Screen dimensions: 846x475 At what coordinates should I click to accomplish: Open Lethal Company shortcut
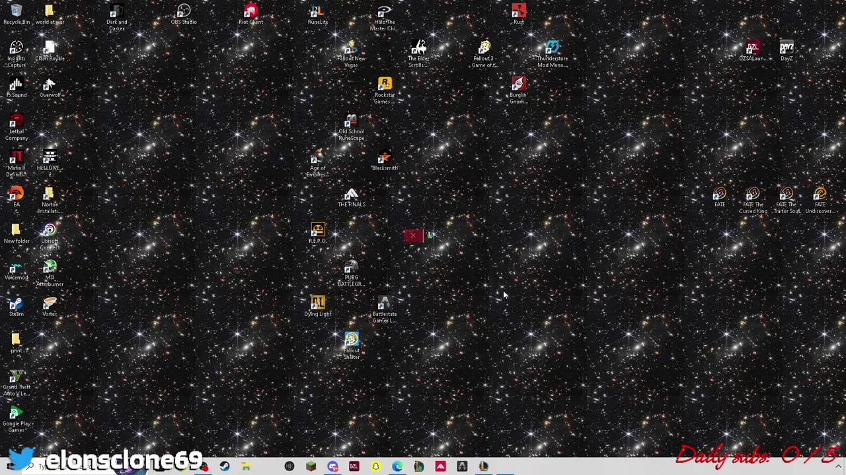[17, 127]
